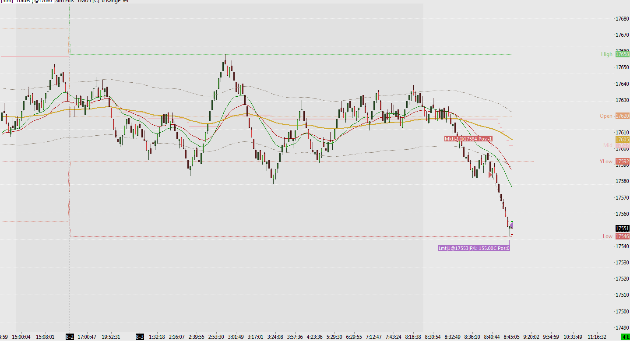Image resolution: width=630 pixels, height=341 pixels.
Task: Click the 11:16:32 time axis label
Action: pos(597,337)
